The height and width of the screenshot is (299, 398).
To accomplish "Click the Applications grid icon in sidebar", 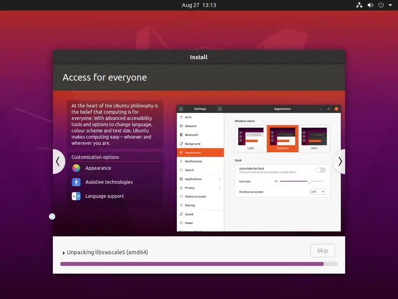I will tap(181, 179).
